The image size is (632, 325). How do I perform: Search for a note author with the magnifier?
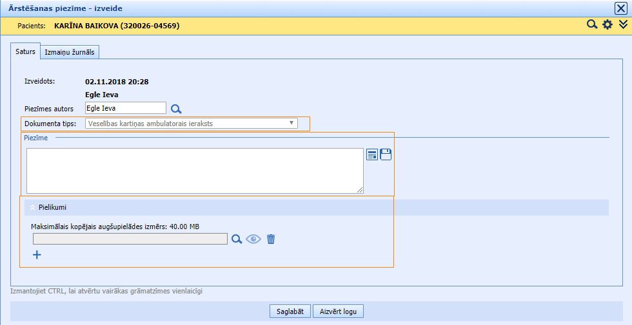(x=176, y=109)
